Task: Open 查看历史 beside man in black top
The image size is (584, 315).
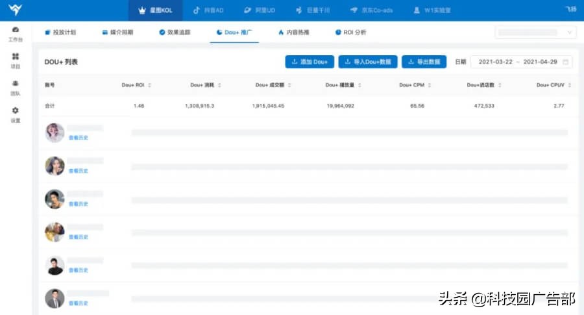Action: [79, 270]
